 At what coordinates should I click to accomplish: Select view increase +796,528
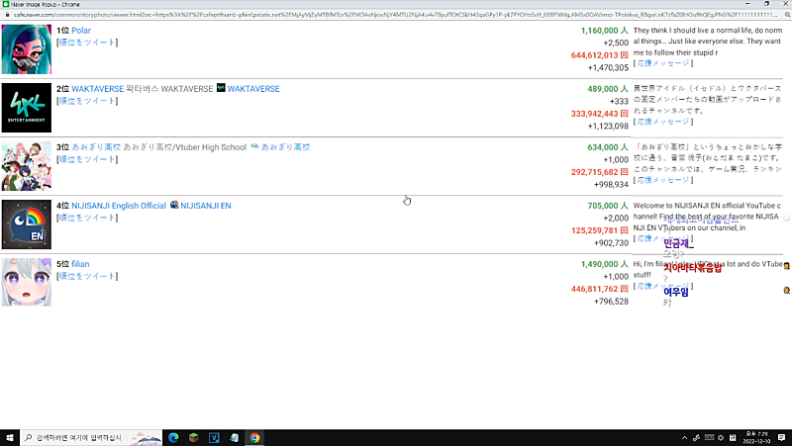[x=611, y=302]
